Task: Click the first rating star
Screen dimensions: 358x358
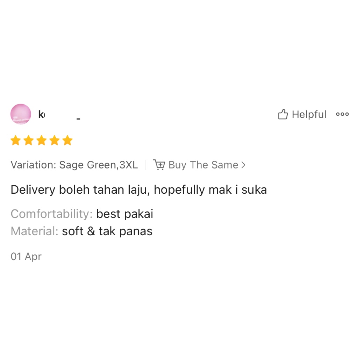Action: 16,140
